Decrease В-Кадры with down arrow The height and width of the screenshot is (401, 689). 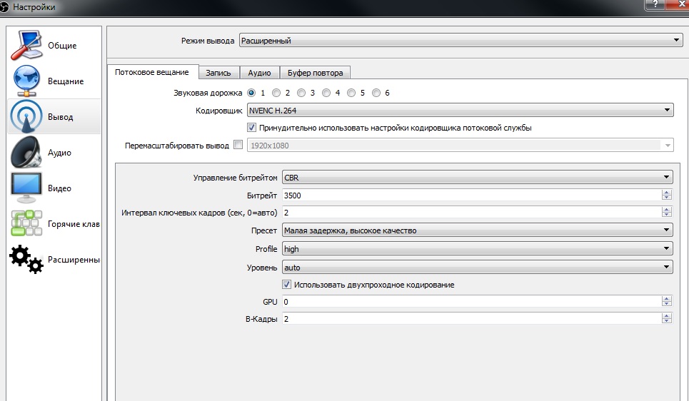pos(667,322)
